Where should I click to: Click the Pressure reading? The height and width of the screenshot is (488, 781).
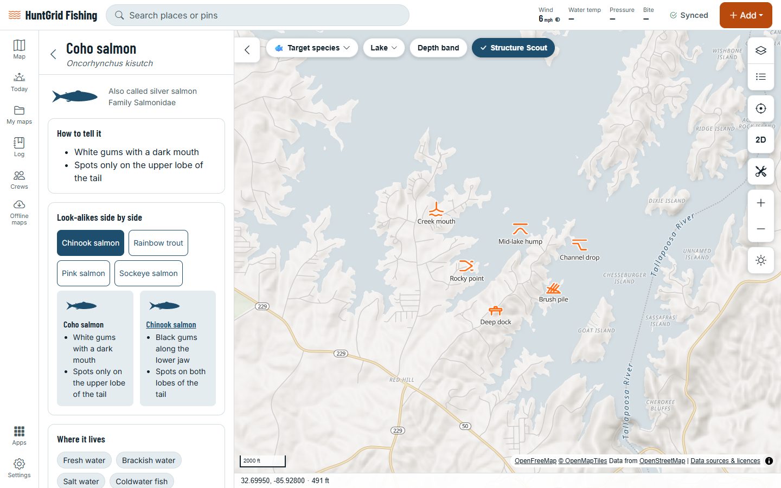click(x=622, y=15)
